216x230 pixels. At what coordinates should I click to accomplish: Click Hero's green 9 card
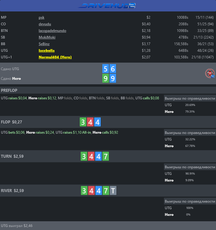(105, 79)
